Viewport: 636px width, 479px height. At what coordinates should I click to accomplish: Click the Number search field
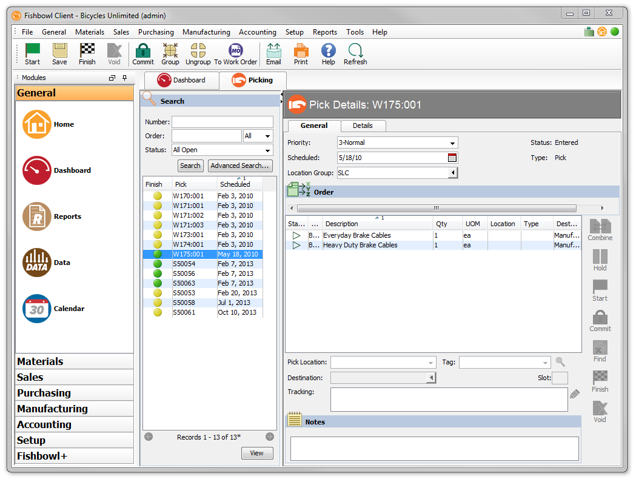pyautogui.click(x=223, y=122)
